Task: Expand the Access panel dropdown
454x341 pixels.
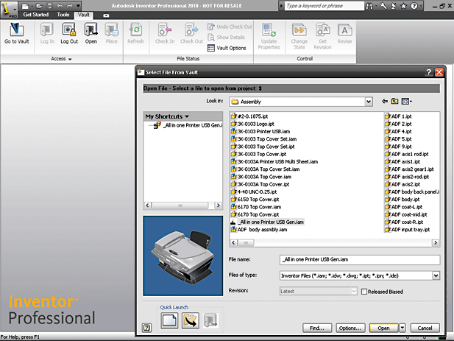Action: coord(70,59)
